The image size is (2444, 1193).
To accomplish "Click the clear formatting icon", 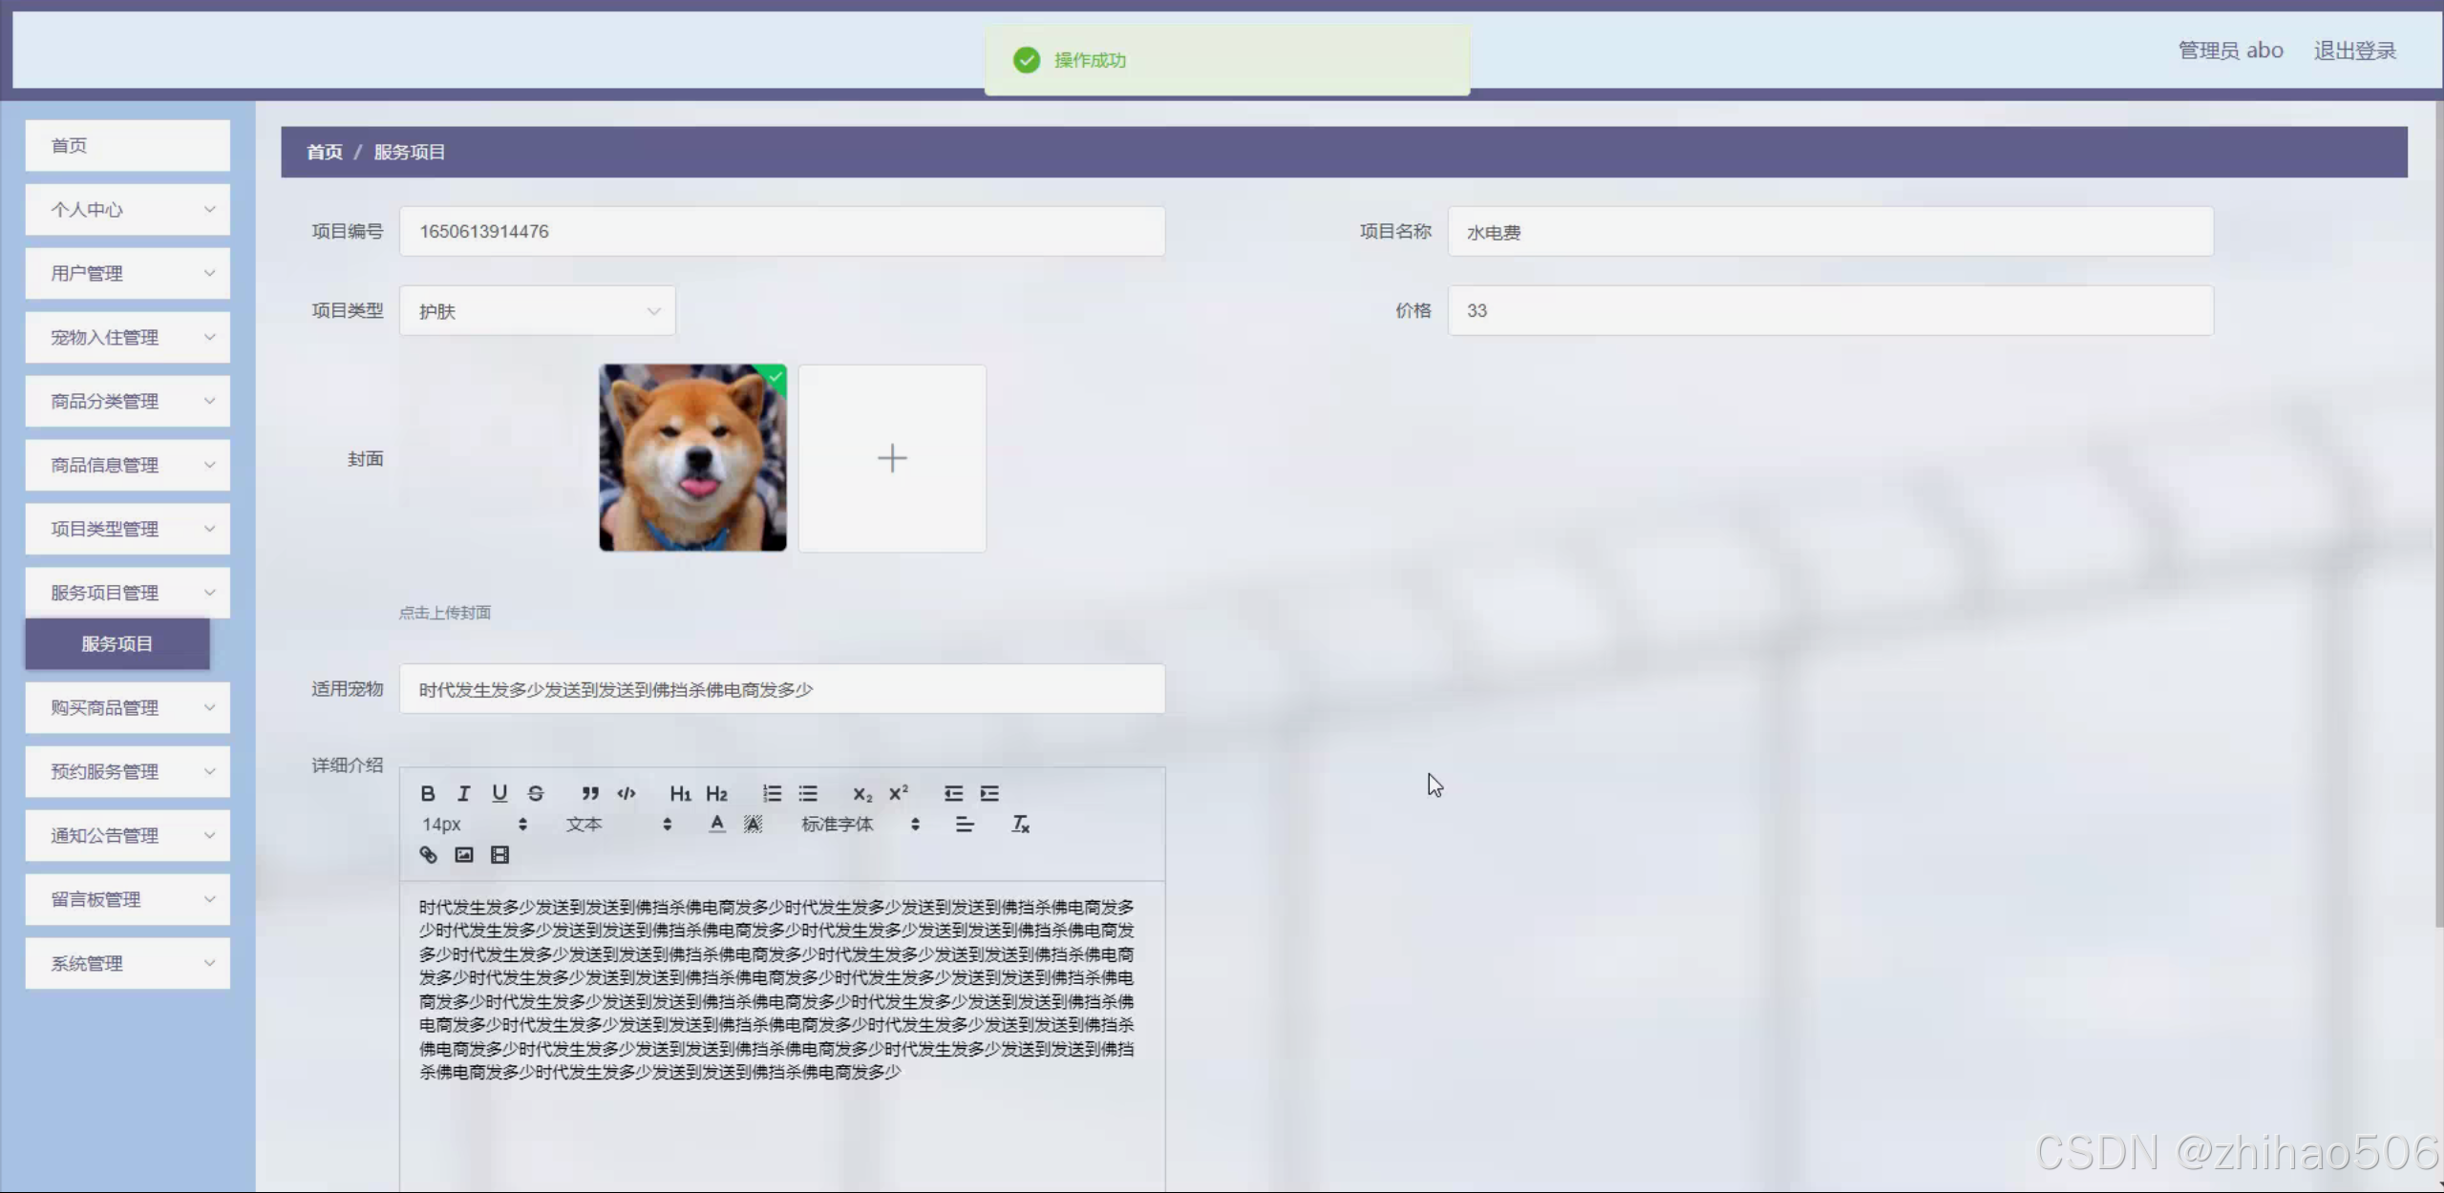I will tap(1020, 824).
